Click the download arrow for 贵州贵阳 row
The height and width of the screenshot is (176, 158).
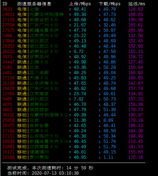tap(100, 157)
